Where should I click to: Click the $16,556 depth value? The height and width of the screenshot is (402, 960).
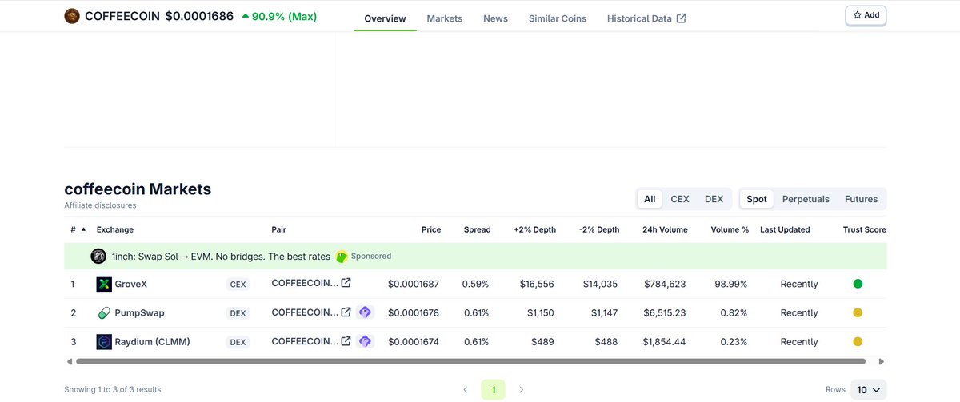[538, 284]
